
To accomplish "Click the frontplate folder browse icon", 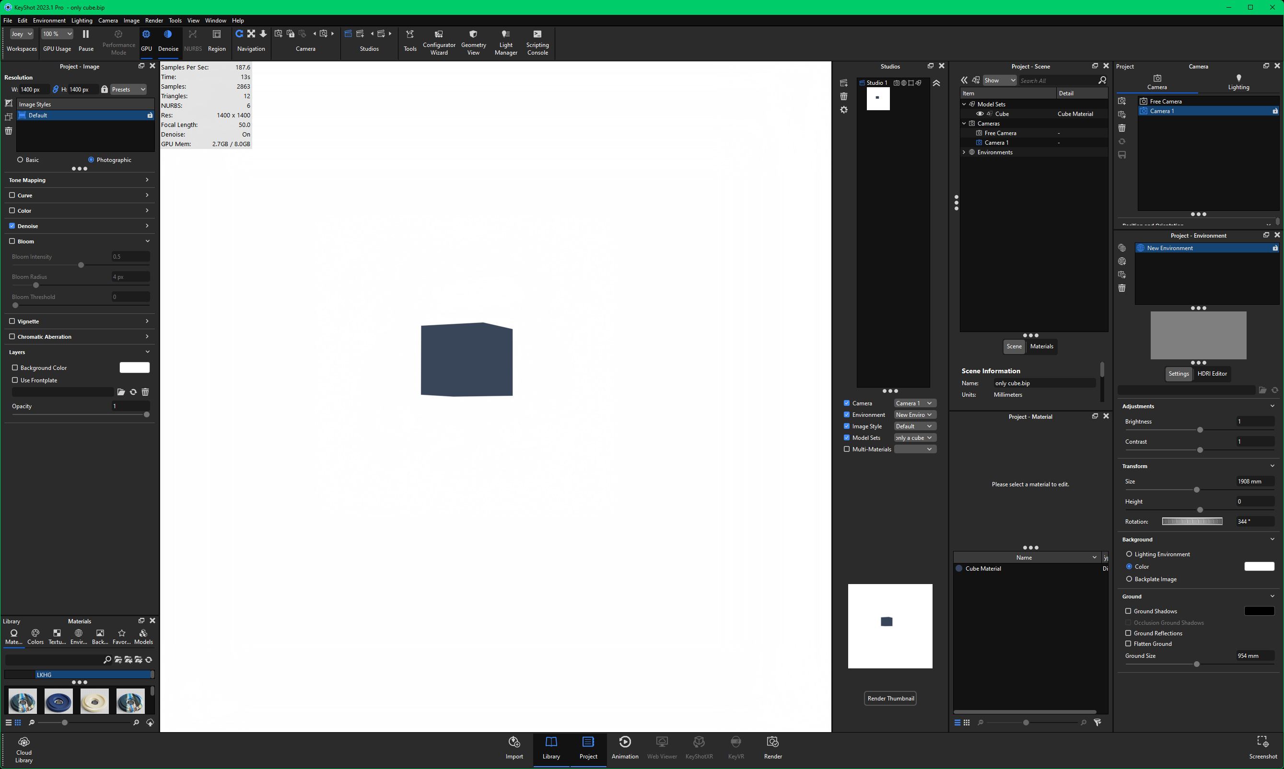I will (121, 392).
